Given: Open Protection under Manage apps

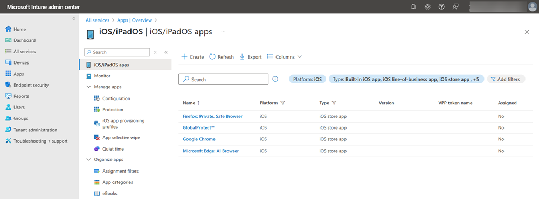Looking at the screenshot, I should click(x=113, y=110).
